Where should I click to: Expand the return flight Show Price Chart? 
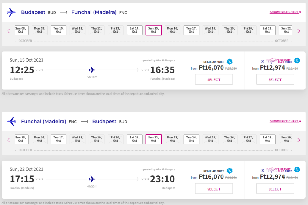285,121
